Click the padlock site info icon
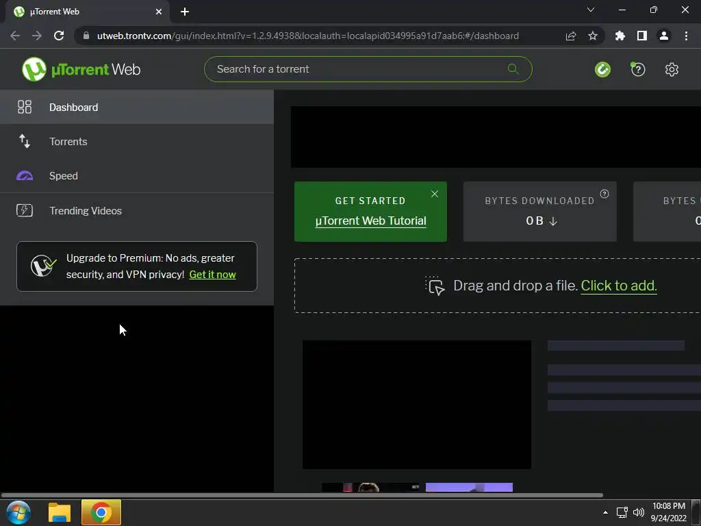The width and height of the screenshot is (701, 526). coord(86,36)
